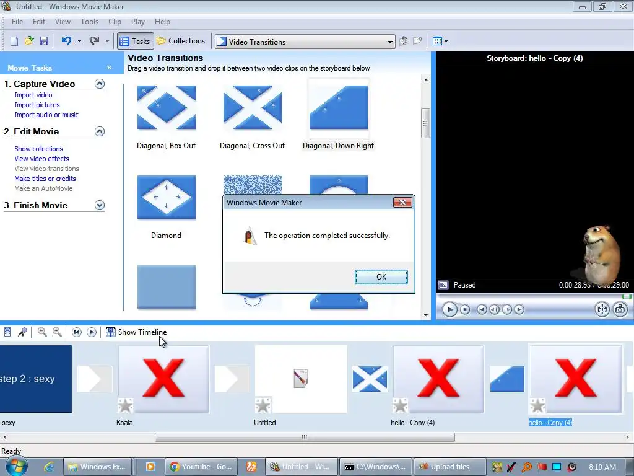Toggle the Collections pane button

point(181,41)
